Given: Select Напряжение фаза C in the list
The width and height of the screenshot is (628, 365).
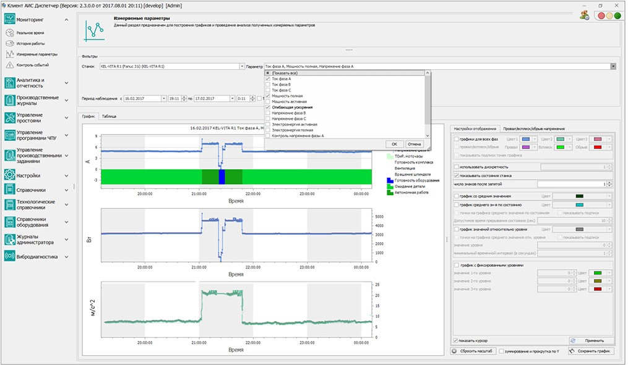Looking at the screenshot, I should (289, 119).
